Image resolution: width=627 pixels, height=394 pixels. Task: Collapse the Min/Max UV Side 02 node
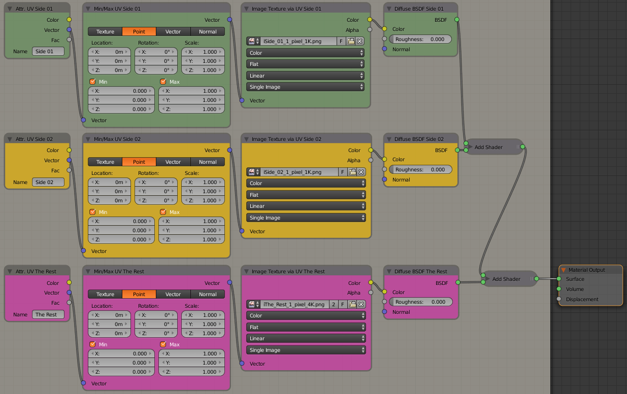point(88,139)
